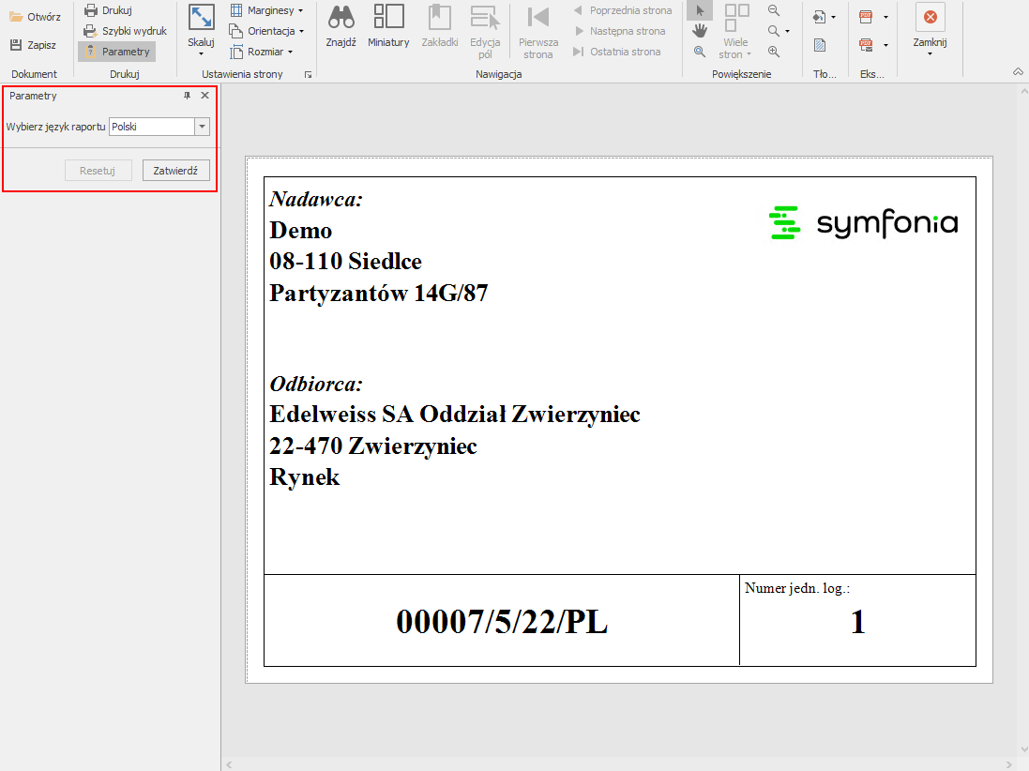Click the zoom out magnifier icon

774,10
